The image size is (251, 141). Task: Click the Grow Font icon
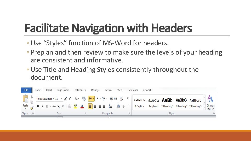(65, 99)
